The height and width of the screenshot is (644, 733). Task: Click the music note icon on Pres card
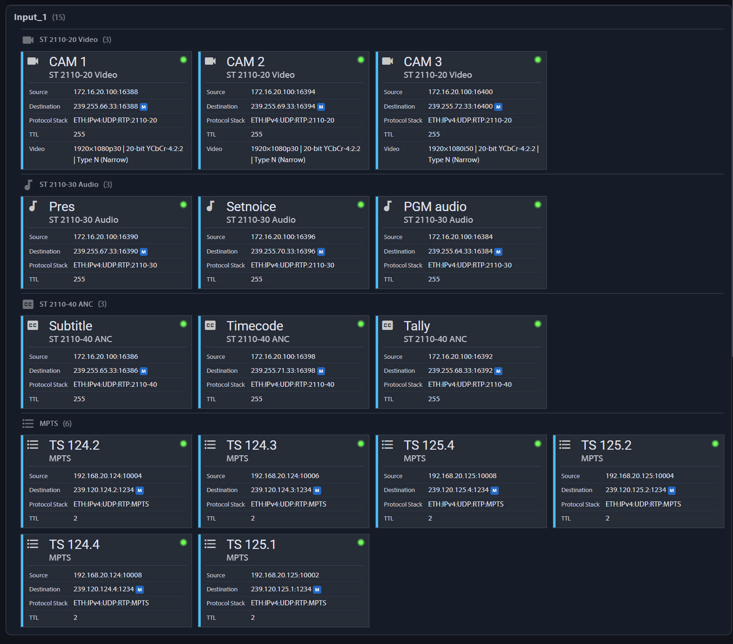33,206
